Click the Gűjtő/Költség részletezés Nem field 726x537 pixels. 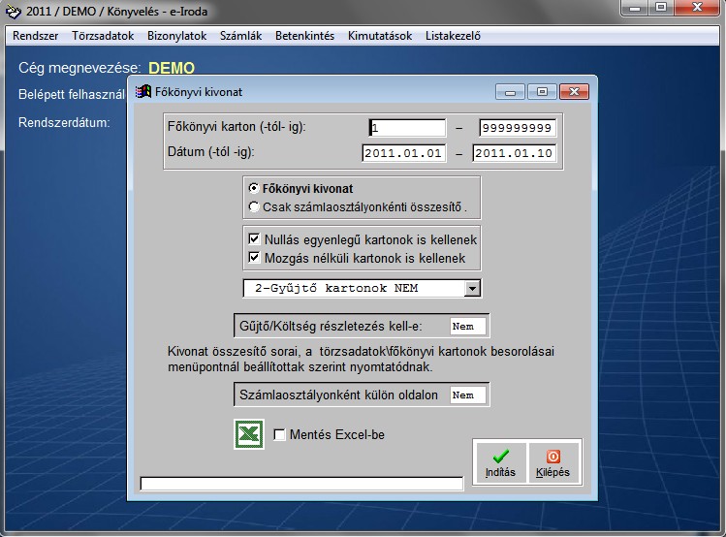point(468,326)
